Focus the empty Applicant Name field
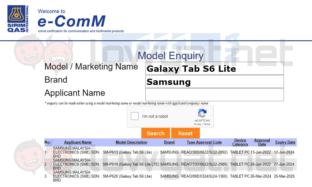 (214, 95)
